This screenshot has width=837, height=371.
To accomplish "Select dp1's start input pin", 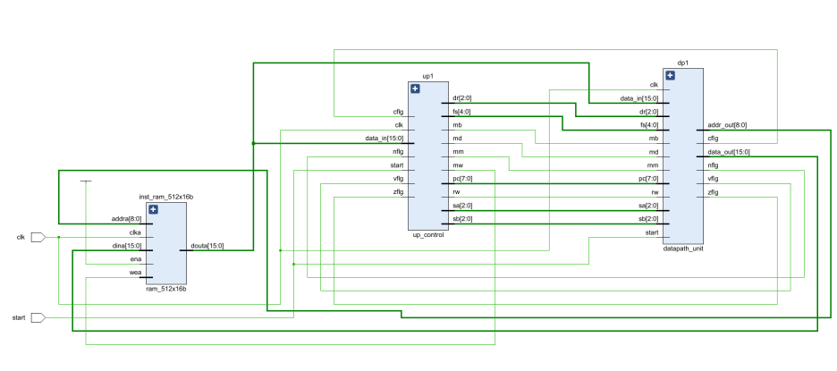I will [x=652, y=232].
